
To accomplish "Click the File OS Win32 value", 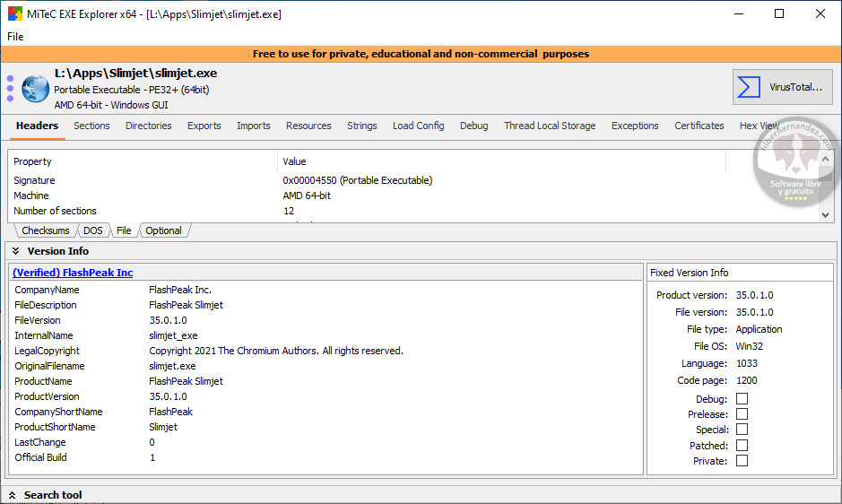I will [x=749, y=346].
